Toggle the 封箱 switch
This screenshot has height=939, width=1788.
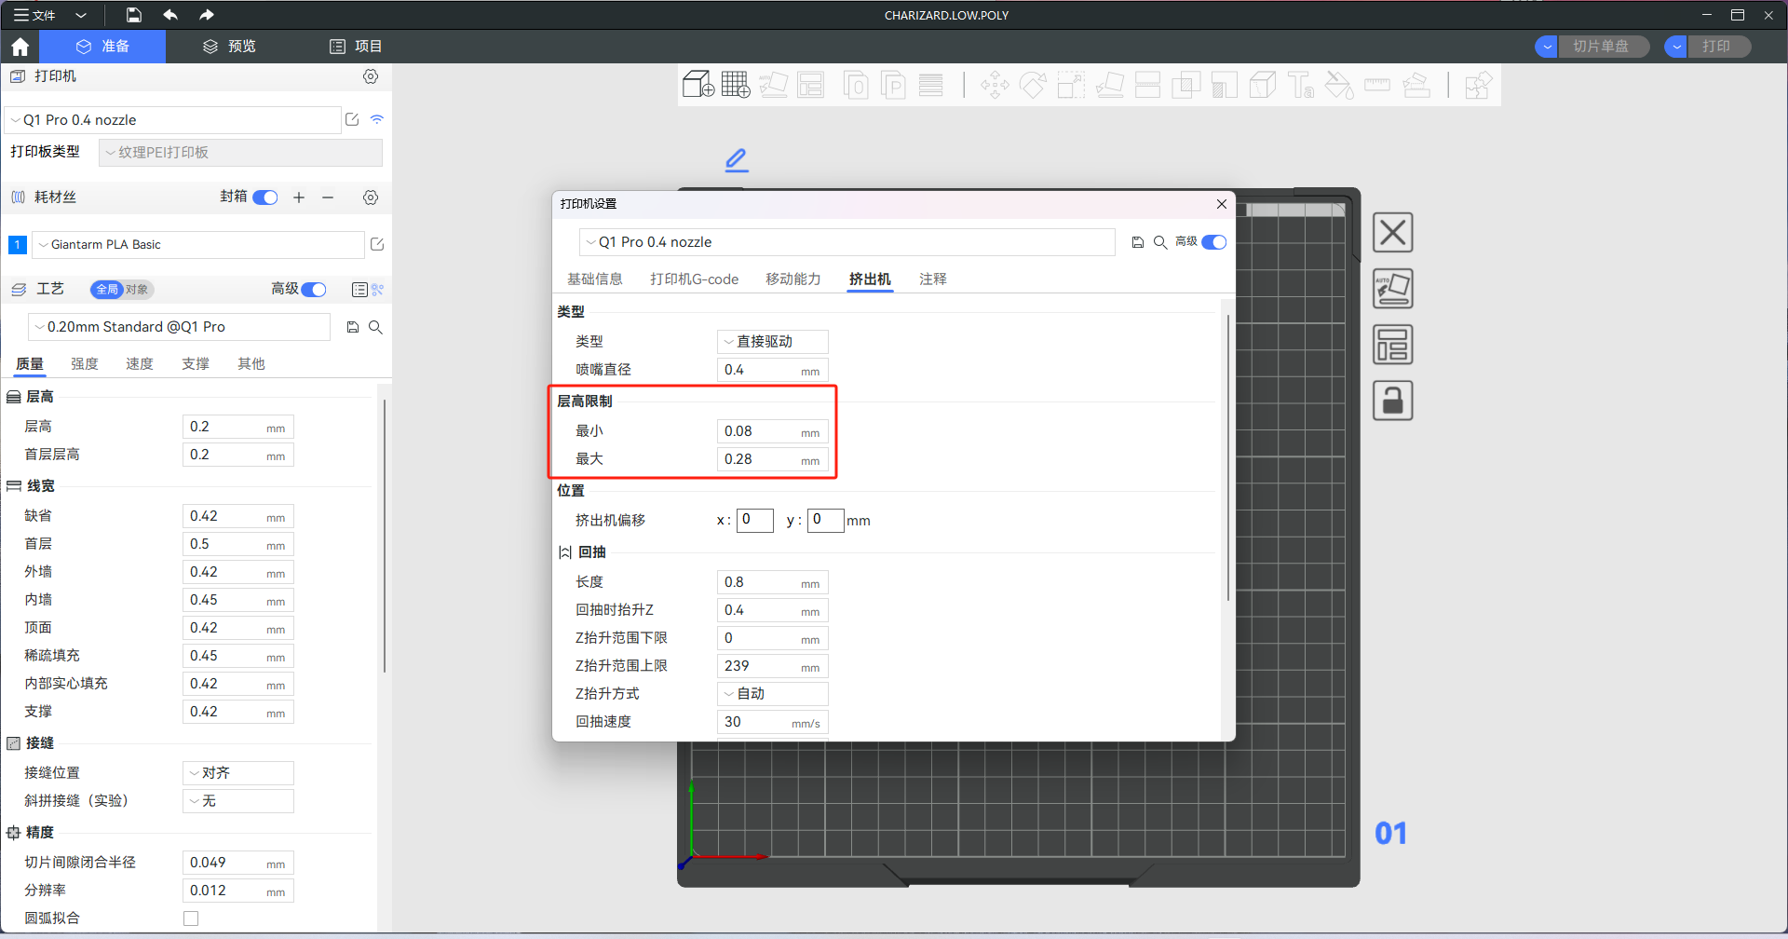(x=265, y=197)
